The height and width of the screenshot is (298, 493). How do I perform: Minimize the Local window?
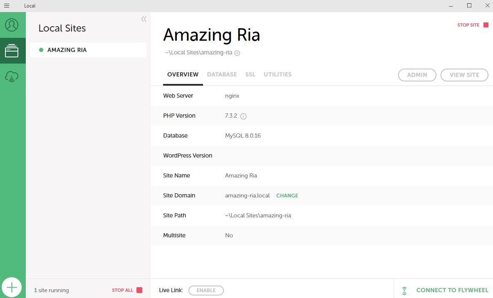451,6
